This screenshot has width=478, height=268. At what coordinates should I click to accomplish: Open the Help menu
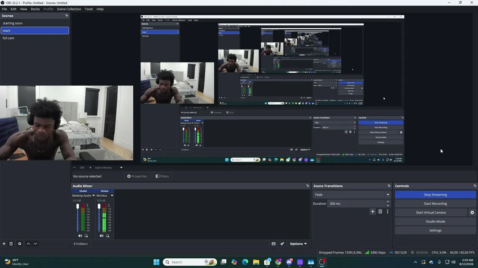pyautogui.click(x=100, y=9)
